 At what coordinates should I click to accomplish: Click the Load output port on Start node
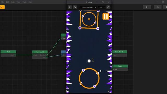pyautogui.click(x=15, y=55)
